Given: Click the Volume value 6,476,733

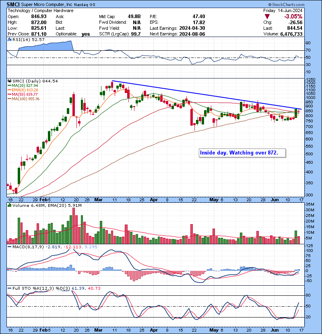Looking at the screenshot, I should coord(291,34).
